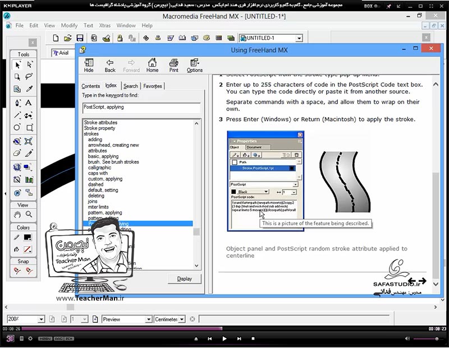Image resolution: width=449 pixels, height=348 pixels.
Task: Select the Text tool (A)
Action: pyautogui.click(x=29, y=103)
